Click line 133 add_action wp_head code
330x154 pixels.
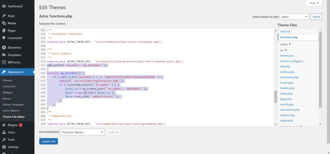point(77,65)
